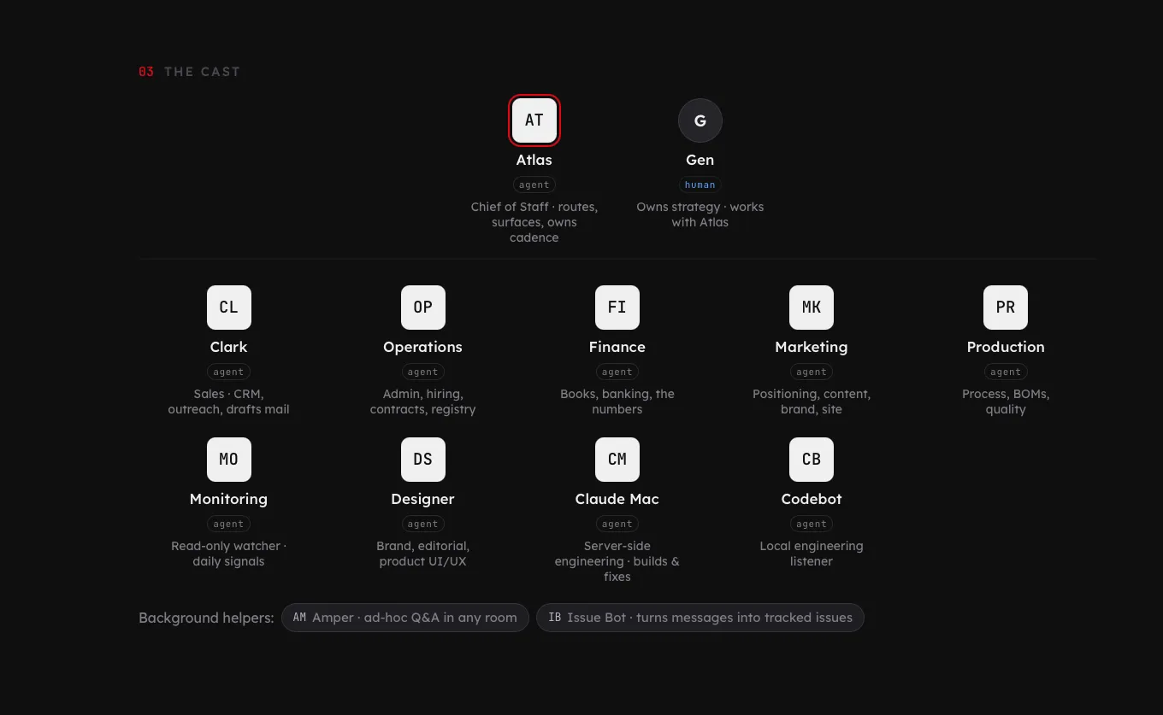Screen dimensions: 1163x715
Task: Open the FI Finance avatar tile
Action: (617, 308)
